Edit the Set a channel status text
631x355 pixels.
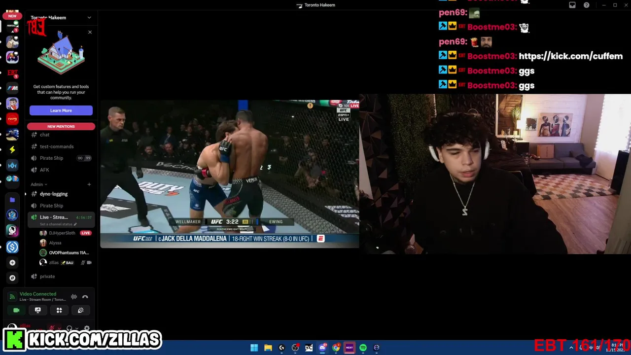(x=58, y=224)
